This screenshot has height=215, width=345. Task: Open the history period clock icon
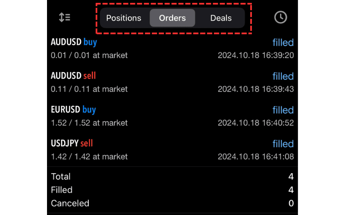coord(280,18)
